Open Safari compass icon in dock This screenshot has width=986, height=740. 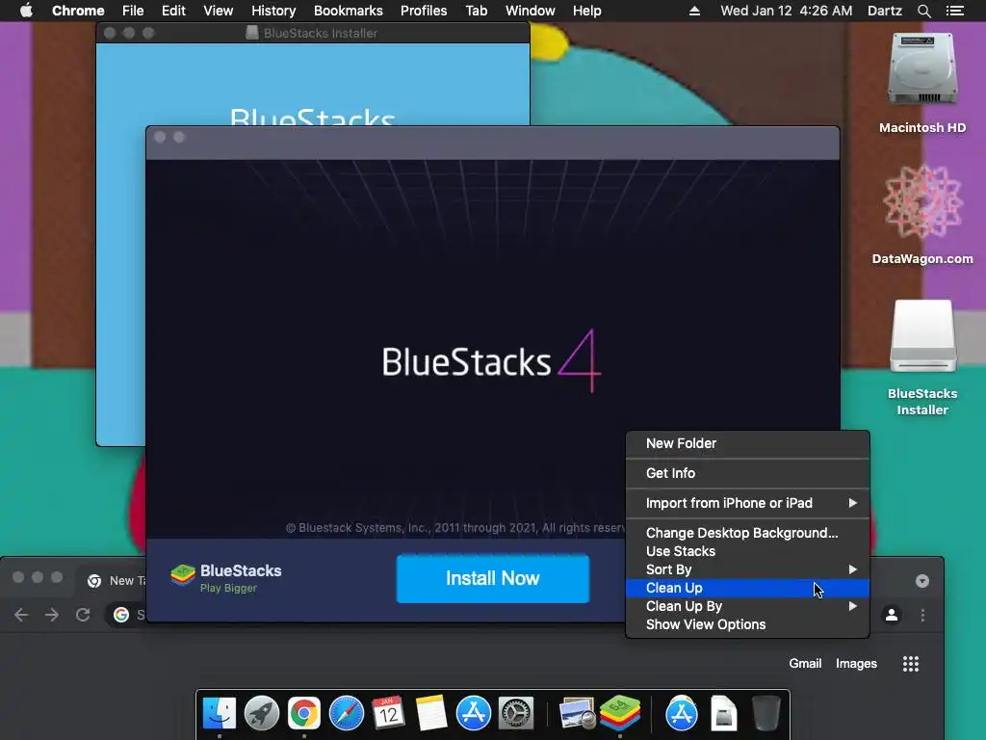[x=347, y=714]
